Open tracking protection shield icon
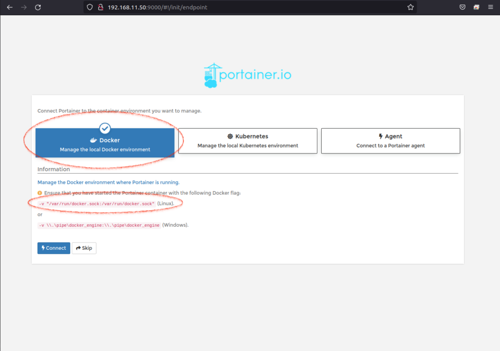 coord(90,7)
